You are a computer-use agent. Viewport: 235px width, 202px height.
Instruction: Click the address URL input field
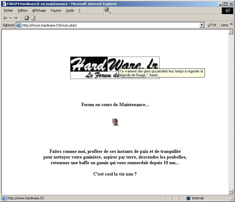click(x=110, y=25)
